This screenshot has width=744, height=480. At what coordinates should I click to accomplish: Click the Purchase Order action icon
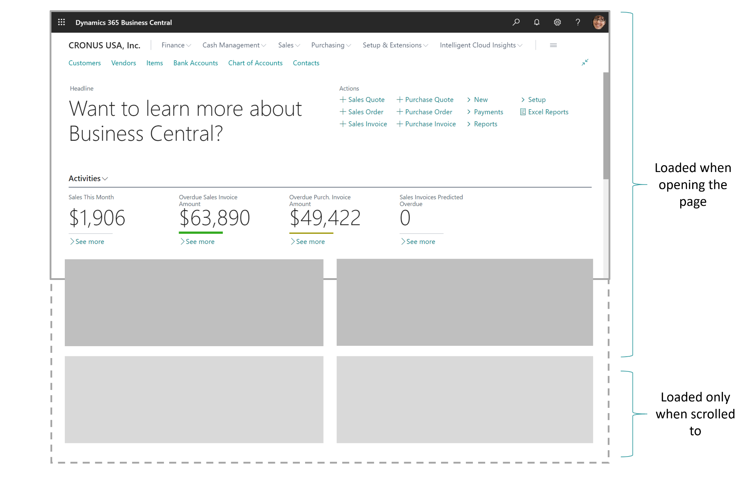398,112
